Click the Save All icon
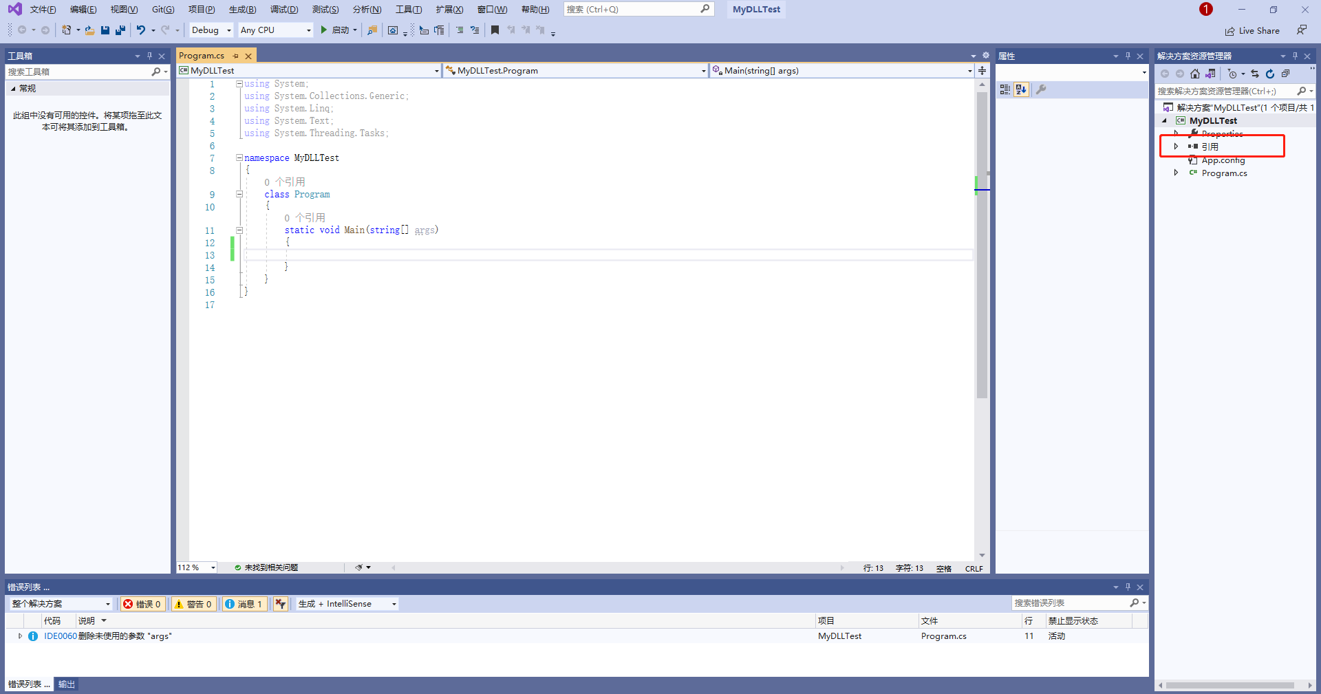Screen dimensions: 1321x694 pyautogui.click(x=120, y=30)
